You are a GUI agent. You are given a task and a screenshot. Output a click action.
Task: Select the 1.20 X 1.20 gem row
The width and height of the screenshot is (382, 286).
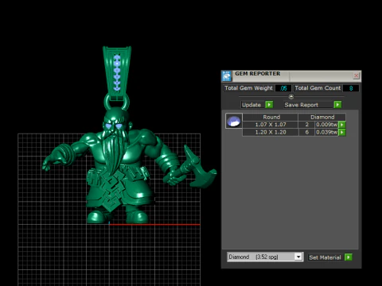(271, 132)
